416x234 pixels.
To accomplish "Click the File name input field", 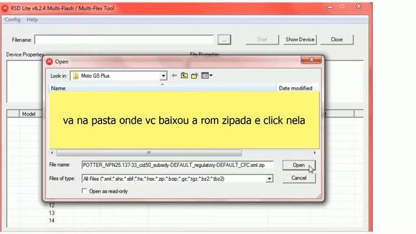I will coord(177,165).
